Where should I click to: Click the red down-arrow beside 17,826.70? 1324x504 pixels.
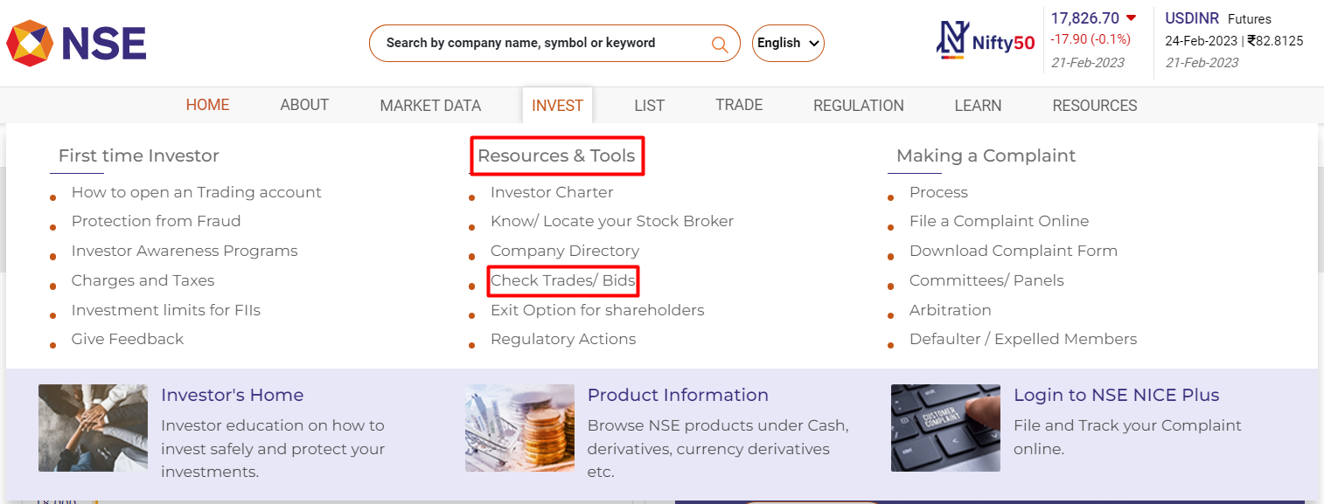[1131, 18]
